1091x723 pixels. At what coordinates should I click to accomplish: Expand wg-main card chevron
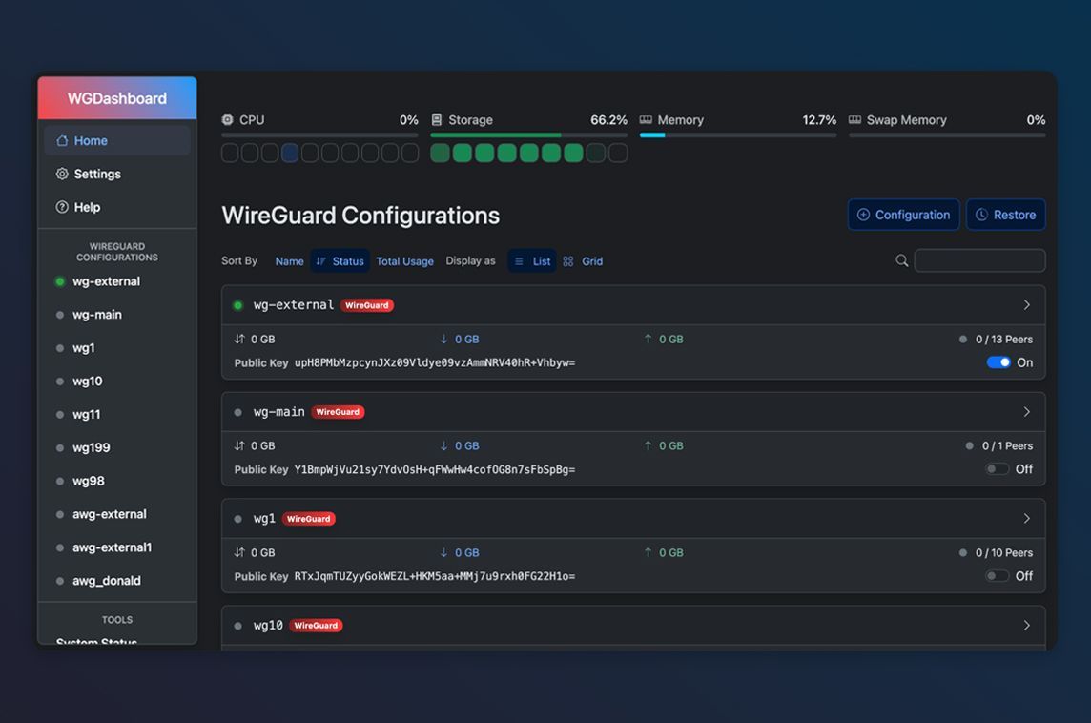[x=1026, y=412]
